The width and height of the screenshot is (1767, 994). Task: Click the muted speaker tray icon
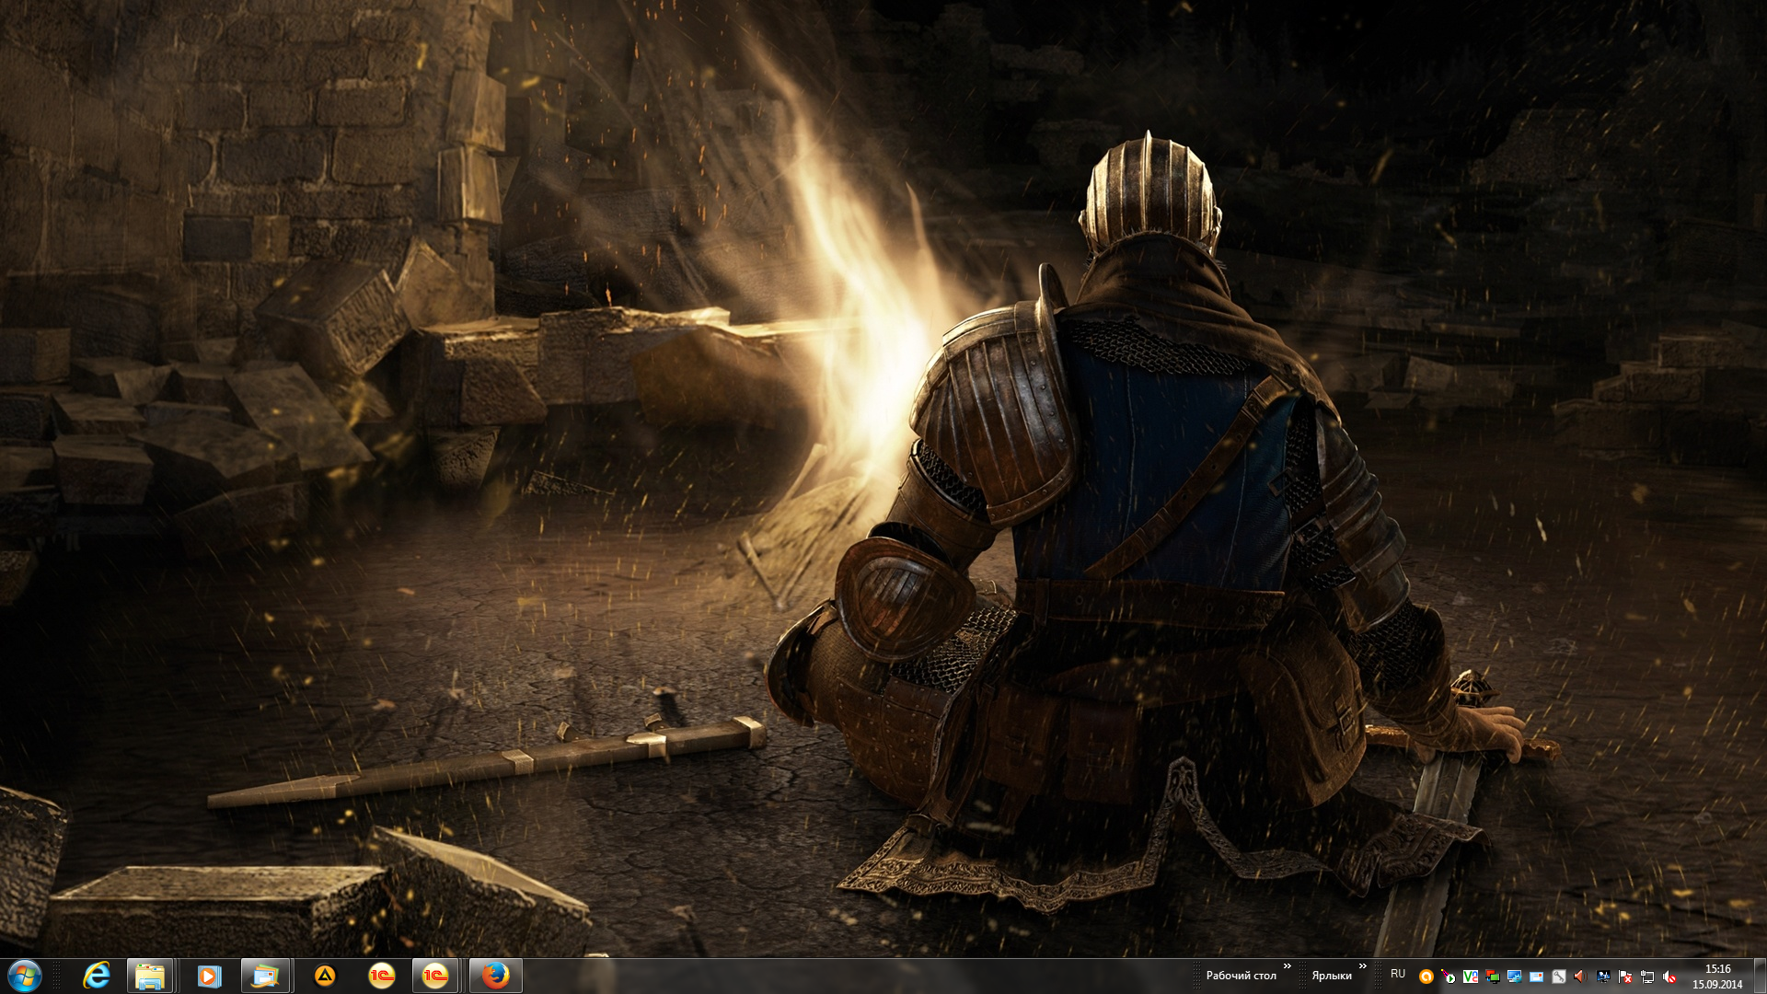tap(1669, 977)
